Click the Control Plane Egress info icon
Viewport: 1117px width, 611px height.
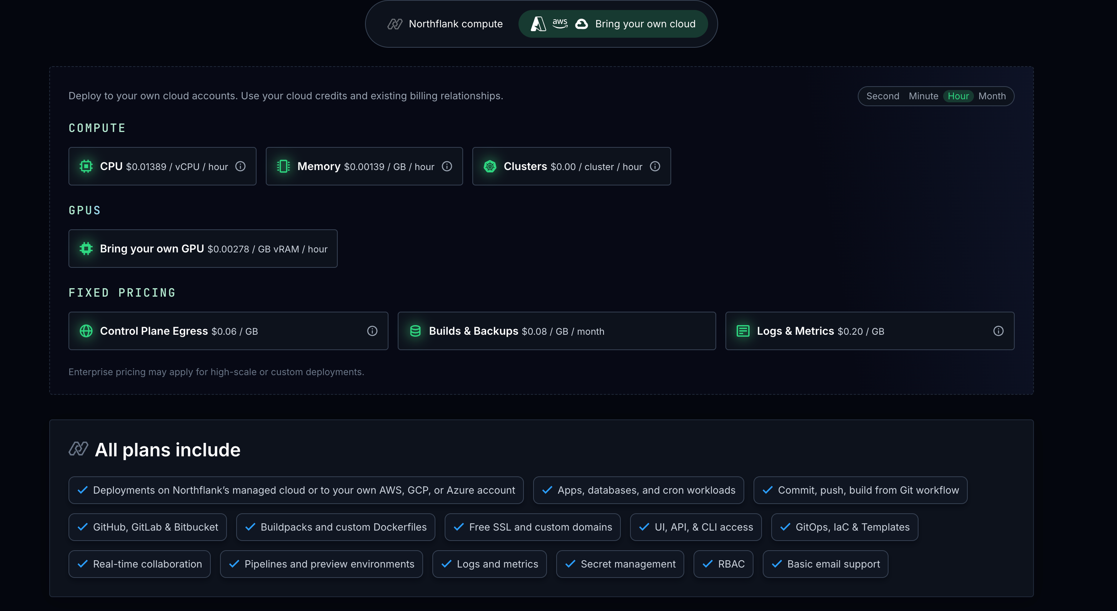tap(372, 331)
